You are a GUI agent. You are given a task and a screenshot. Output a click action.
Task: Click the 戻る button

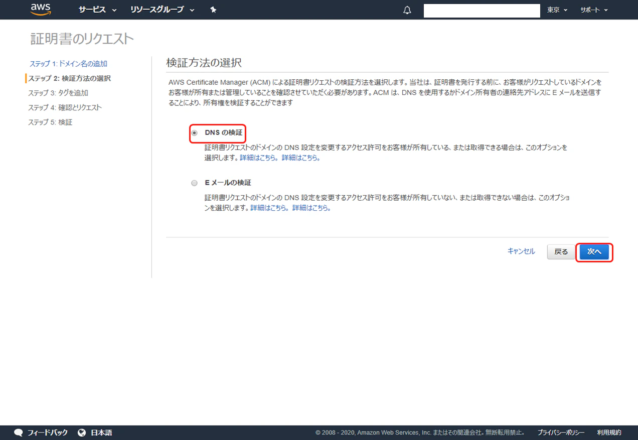click(561, 252)
